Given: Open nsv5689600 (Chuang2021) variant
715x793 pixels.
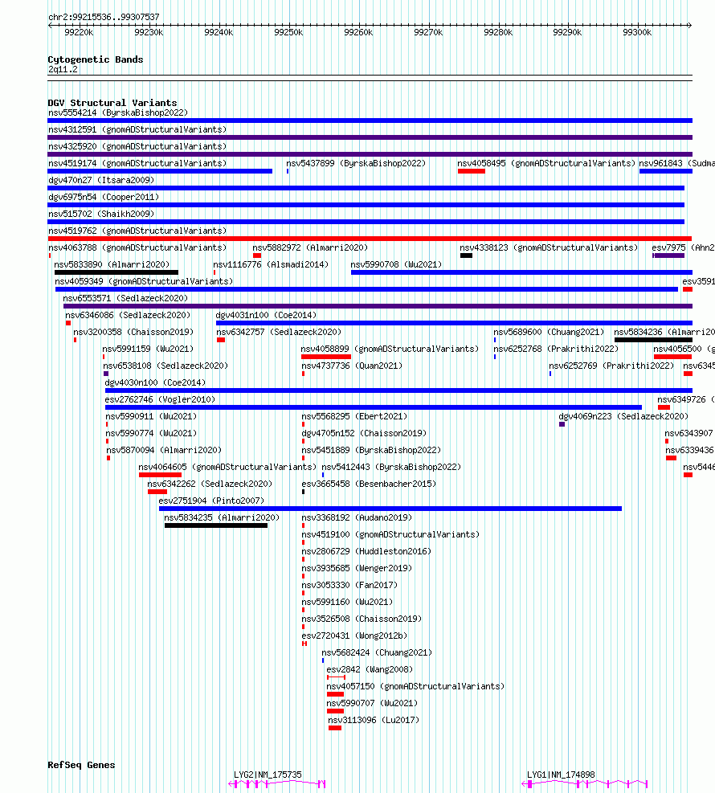Looking at the screenshot, I should point(549,333).
